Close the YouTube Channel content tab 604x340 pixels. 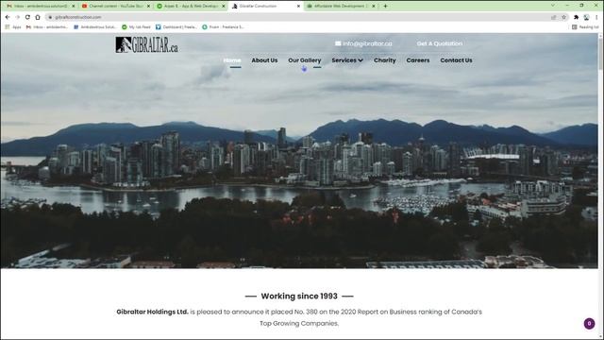[148, 7]
